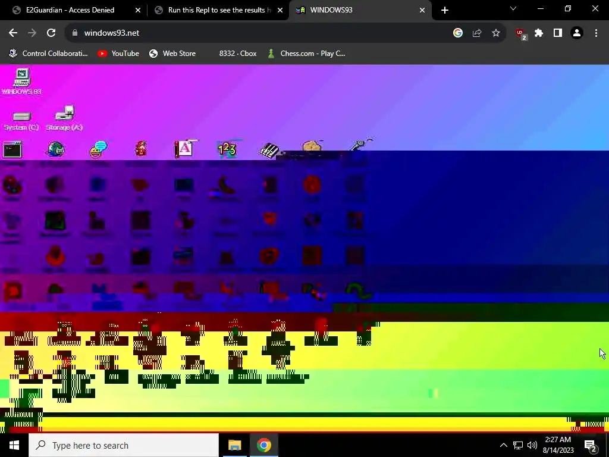609x457 pixels.
Task: Expand the tab search chevron
Action: tap(513, 8)
